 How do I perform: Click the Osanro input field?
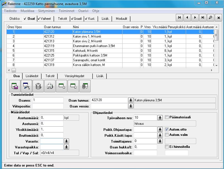coord(48,100)
